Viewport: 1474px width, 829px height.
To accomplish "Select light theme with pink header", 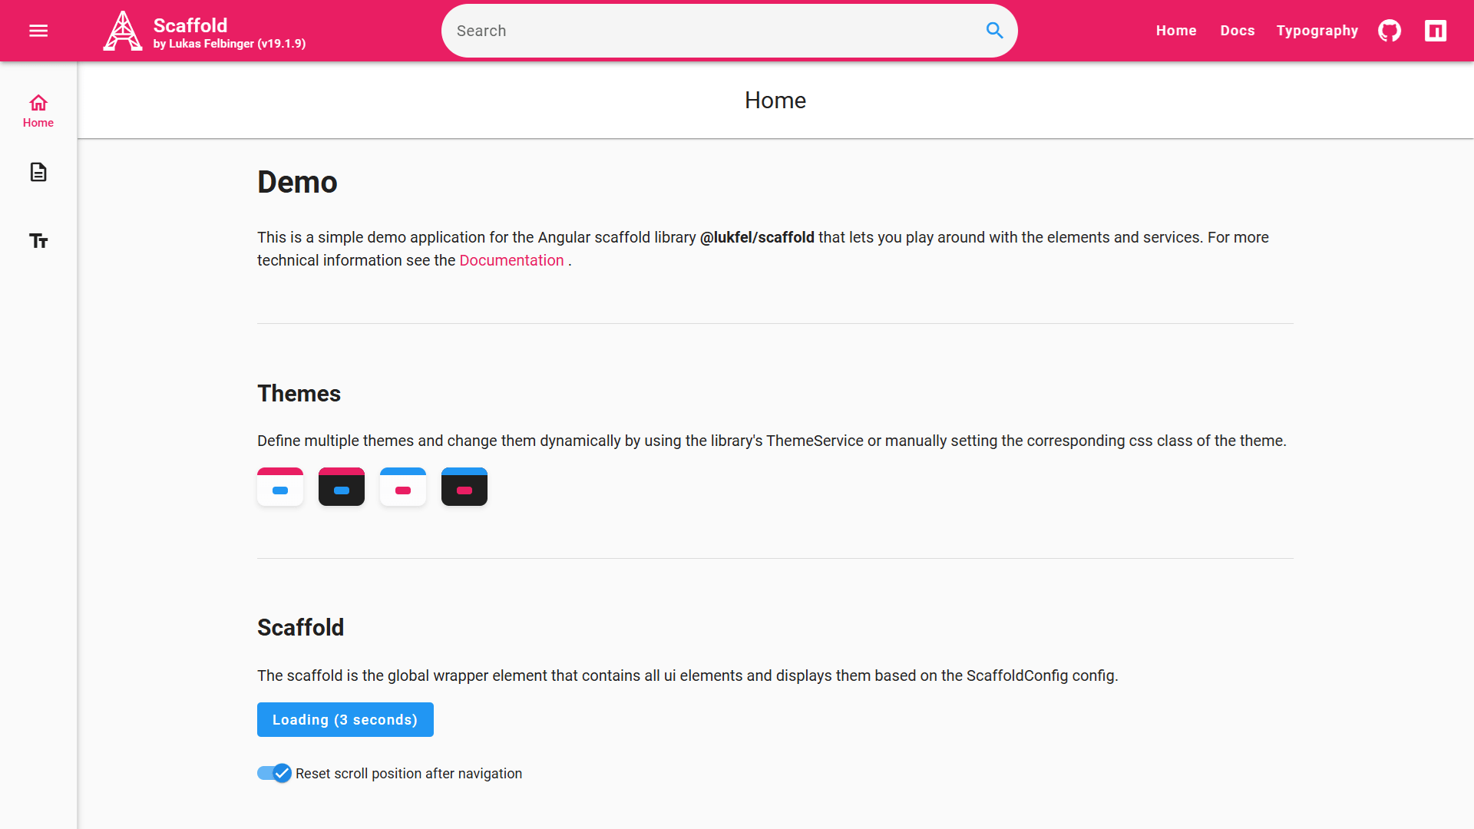I will click(280, 487).
